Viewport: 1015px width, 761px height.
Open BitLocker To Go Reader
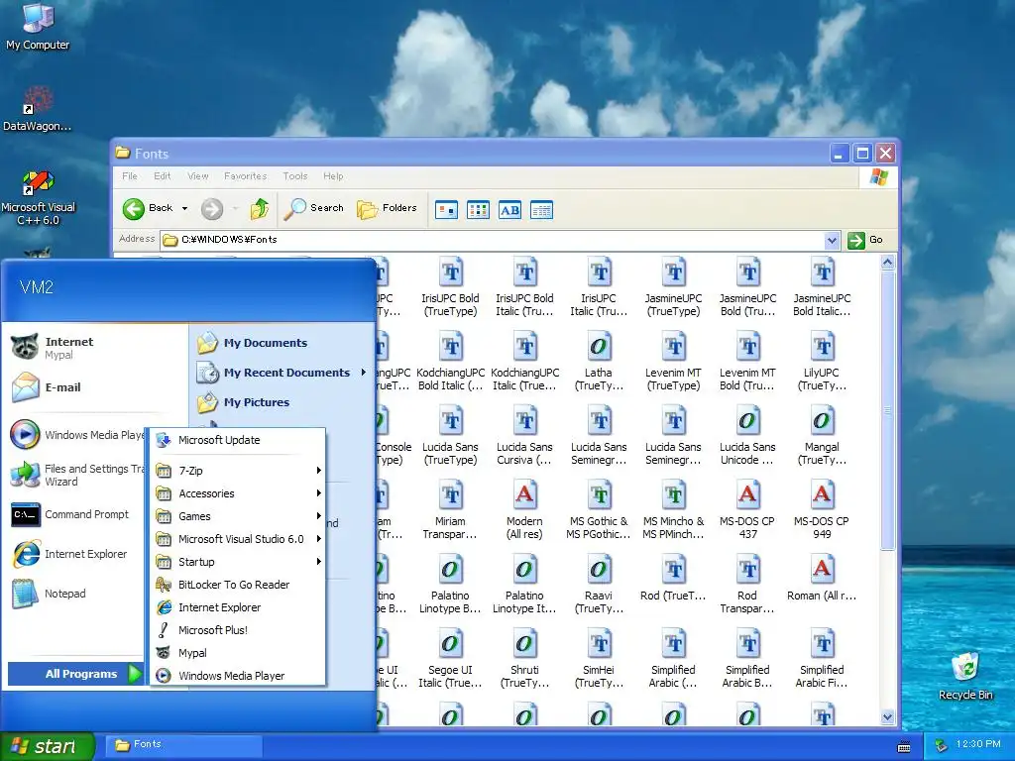point(238,585)
